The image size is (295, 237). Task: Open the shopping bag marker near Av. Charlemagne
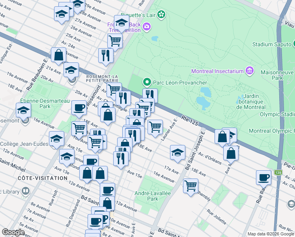[108, 115]
